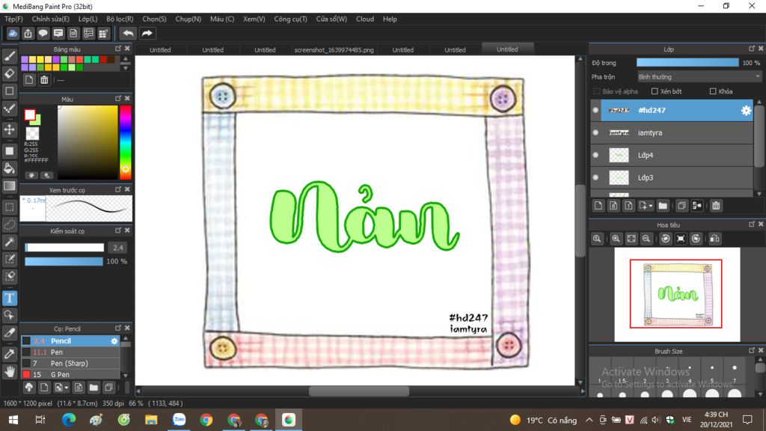Adjust the Độ trong opacity slider

tap(687, 63)
